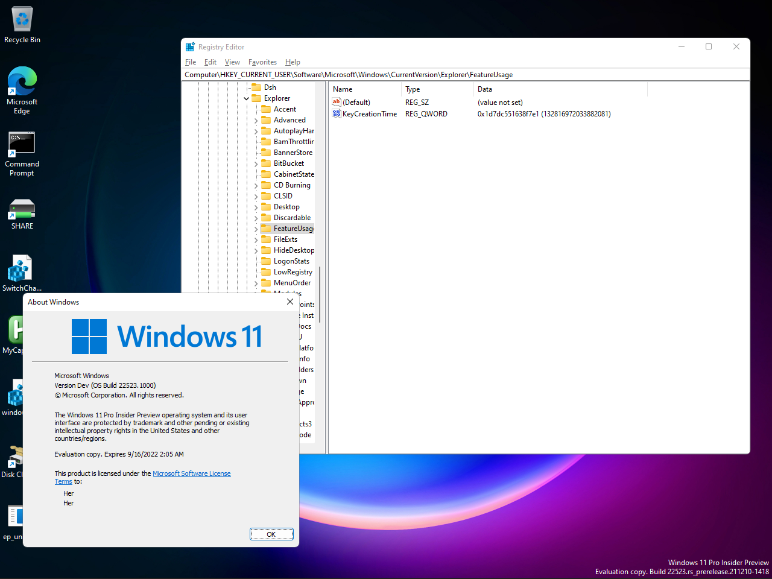The height and width of the screenshot is (579, 772).
Task: Click the Dsh key folder icon
Action: pyautogui.click(x=256, y=87)
